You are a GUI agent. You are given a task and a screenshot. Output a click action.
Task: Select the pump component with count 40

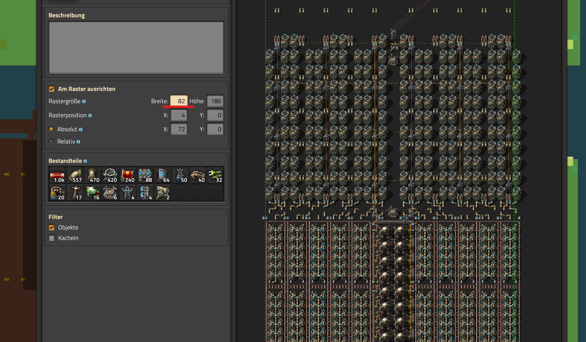tap(198, 175)
